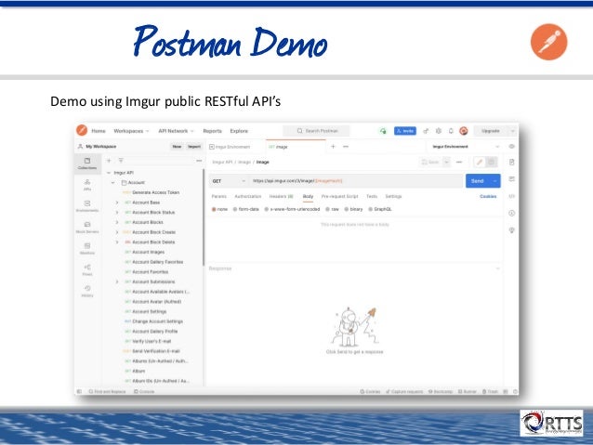Image resolution: width=593 pixels, height=445 pixels.
Task: Switch to the Tests tab
Action: pyautogui.click(x=372, y=196)
